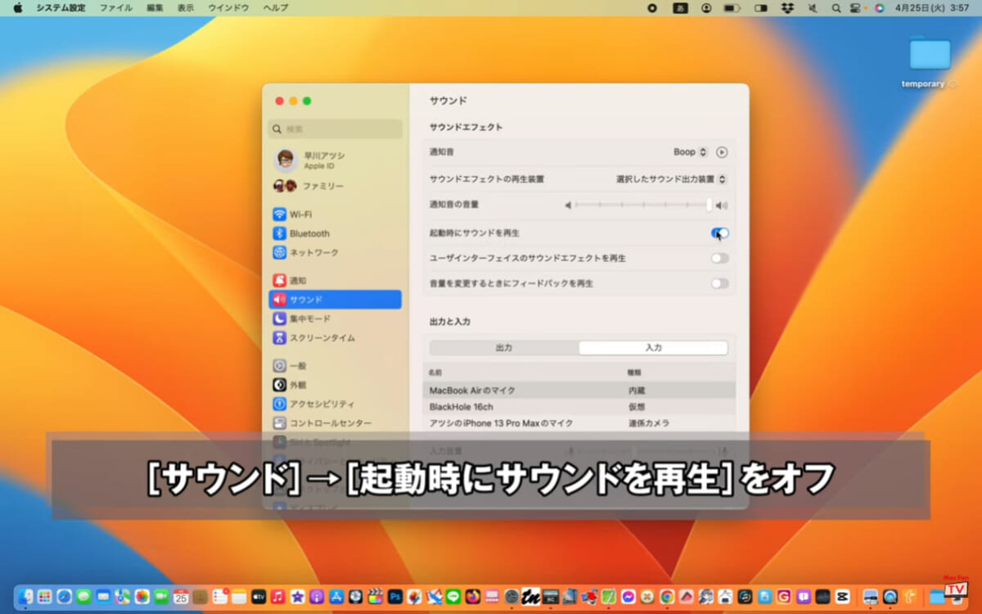The height and width of the screenshot is (614, 982).
Task: Open Google Chrome from the Dock
Action: [x=667, y=597]
